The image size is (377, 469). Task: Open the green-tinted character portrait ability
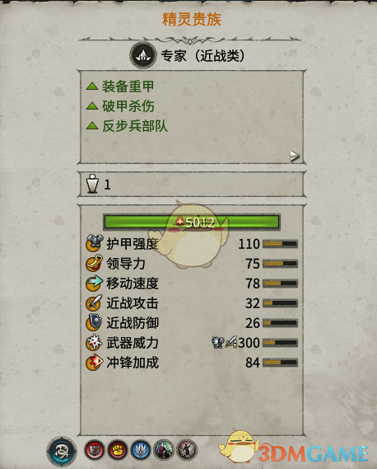164,450
